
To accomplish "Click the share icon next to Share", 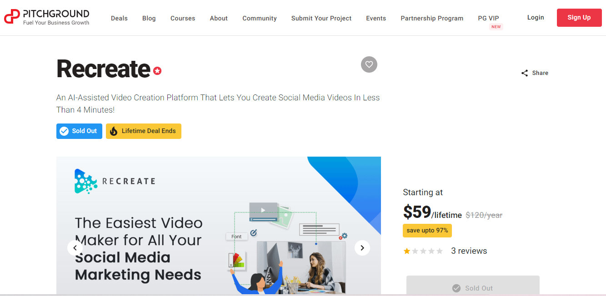I will click(525, 73).
